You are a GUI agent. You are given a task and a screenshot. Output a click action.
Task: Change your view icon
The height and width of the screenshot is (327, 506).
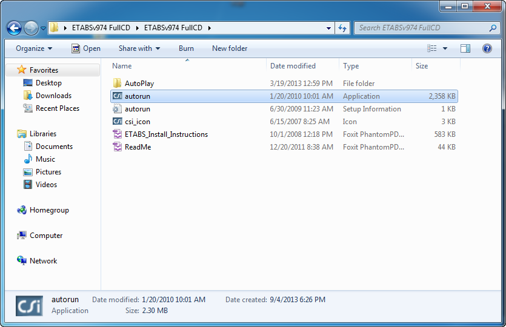click(x=431, y=48)
